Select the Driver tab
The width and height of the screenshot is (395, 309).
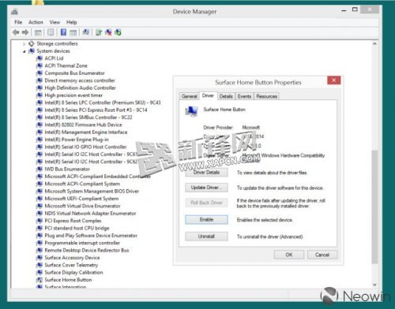[208, 95]
